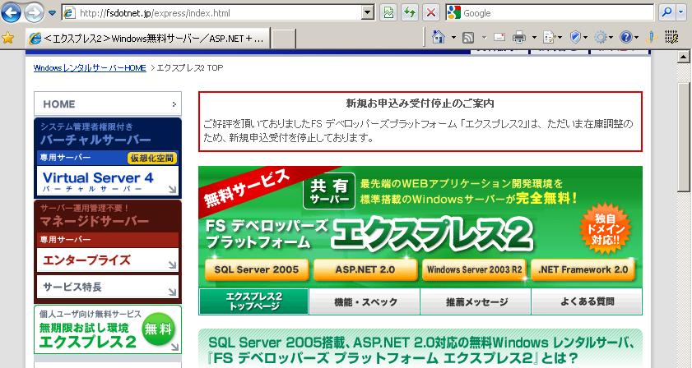Click the Windows Server 2003 R2 badge

click(x=474, y=269)
